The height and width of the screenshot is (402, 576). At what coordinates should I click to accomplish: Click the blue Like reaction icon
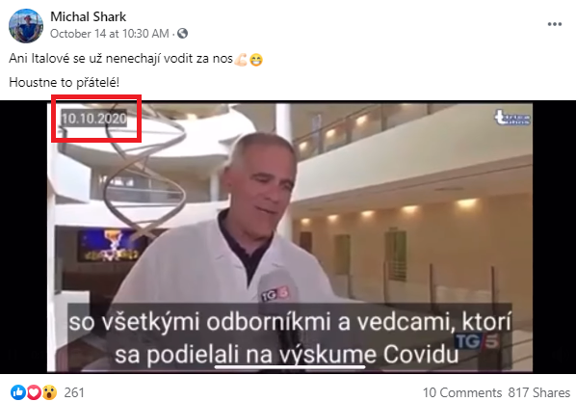(x=17, y=392)
